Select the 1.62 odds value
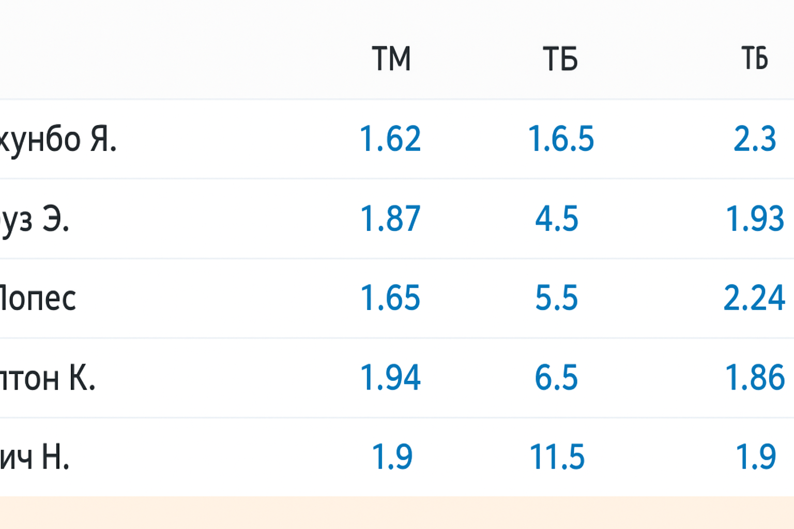Viewport: 794px width, 529px height. [x=390, y=139]
